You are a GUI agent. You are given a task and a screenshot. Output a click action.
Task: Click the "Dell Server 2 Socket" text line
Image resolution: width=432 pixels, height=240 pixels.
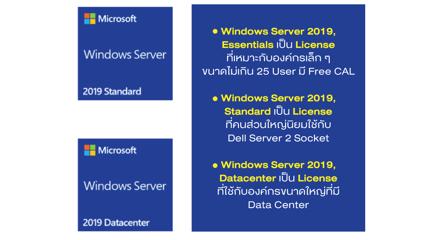click(x=278, y=138)
